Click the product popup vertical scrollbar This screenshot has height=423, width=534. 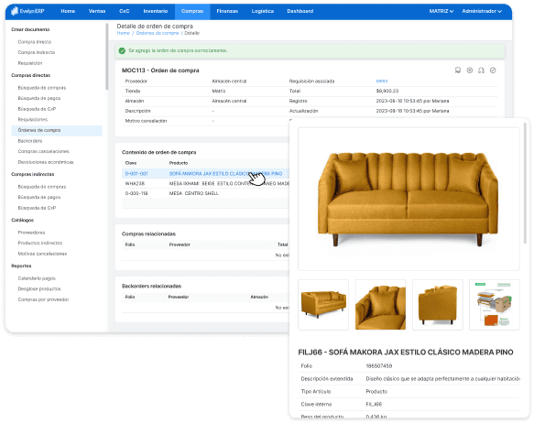[x=525, y=184]
